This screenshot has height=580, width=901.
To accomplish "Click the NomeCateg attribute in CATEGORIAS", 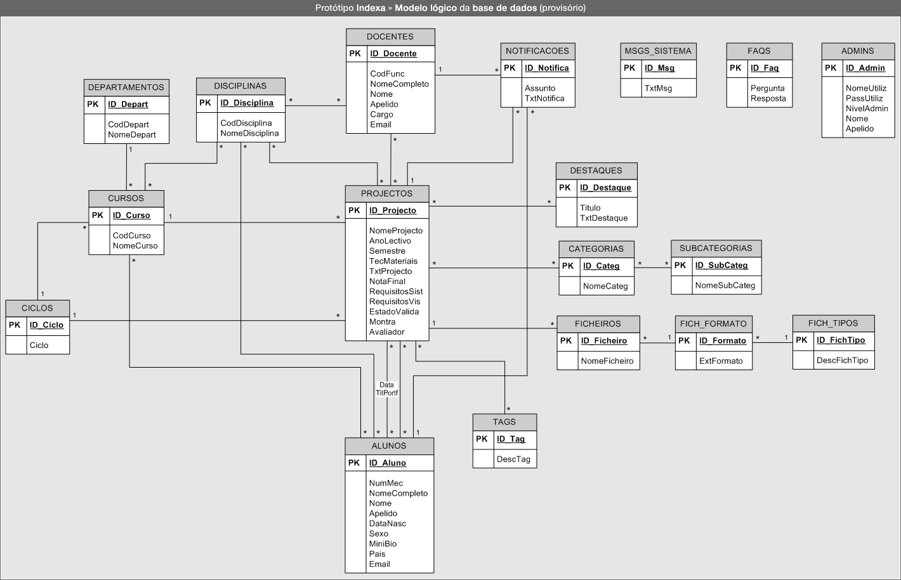I will pyautogui.click(x=605, y=286).
